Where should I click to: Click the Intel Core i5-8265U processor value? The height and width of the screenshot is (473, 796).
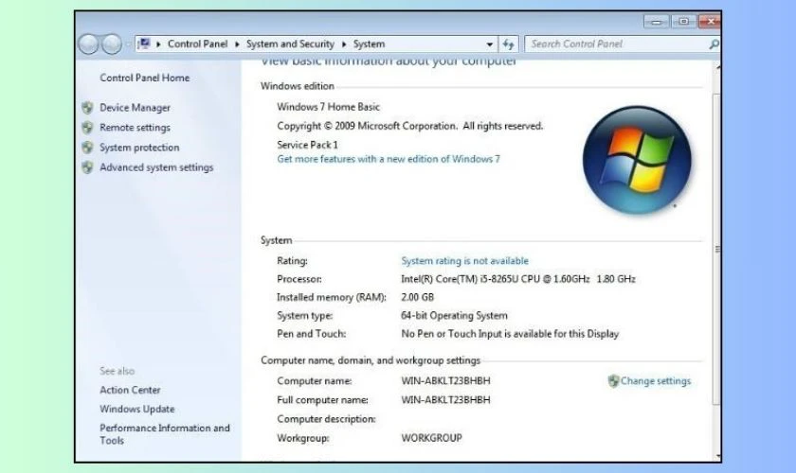pyautogui.click(x=517, y=279)
